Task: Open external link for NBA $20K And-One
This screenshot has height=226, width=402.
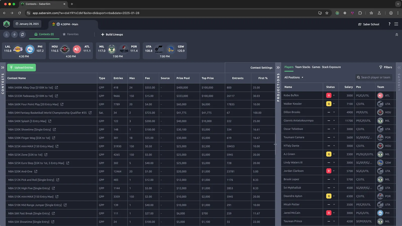Action: (36, 171)
